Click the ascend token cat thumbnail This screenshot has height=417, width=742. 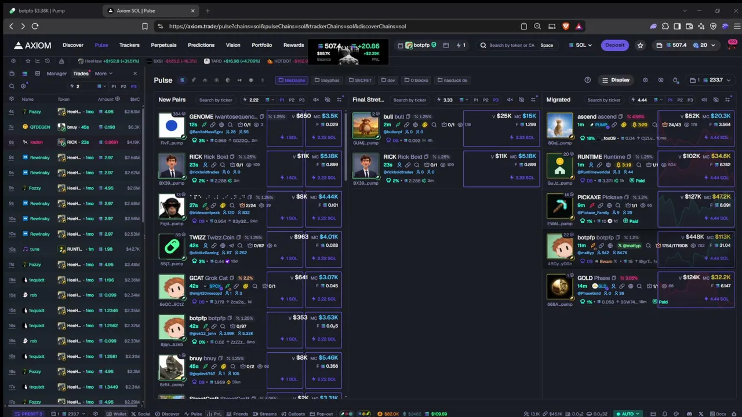[559, 126]
